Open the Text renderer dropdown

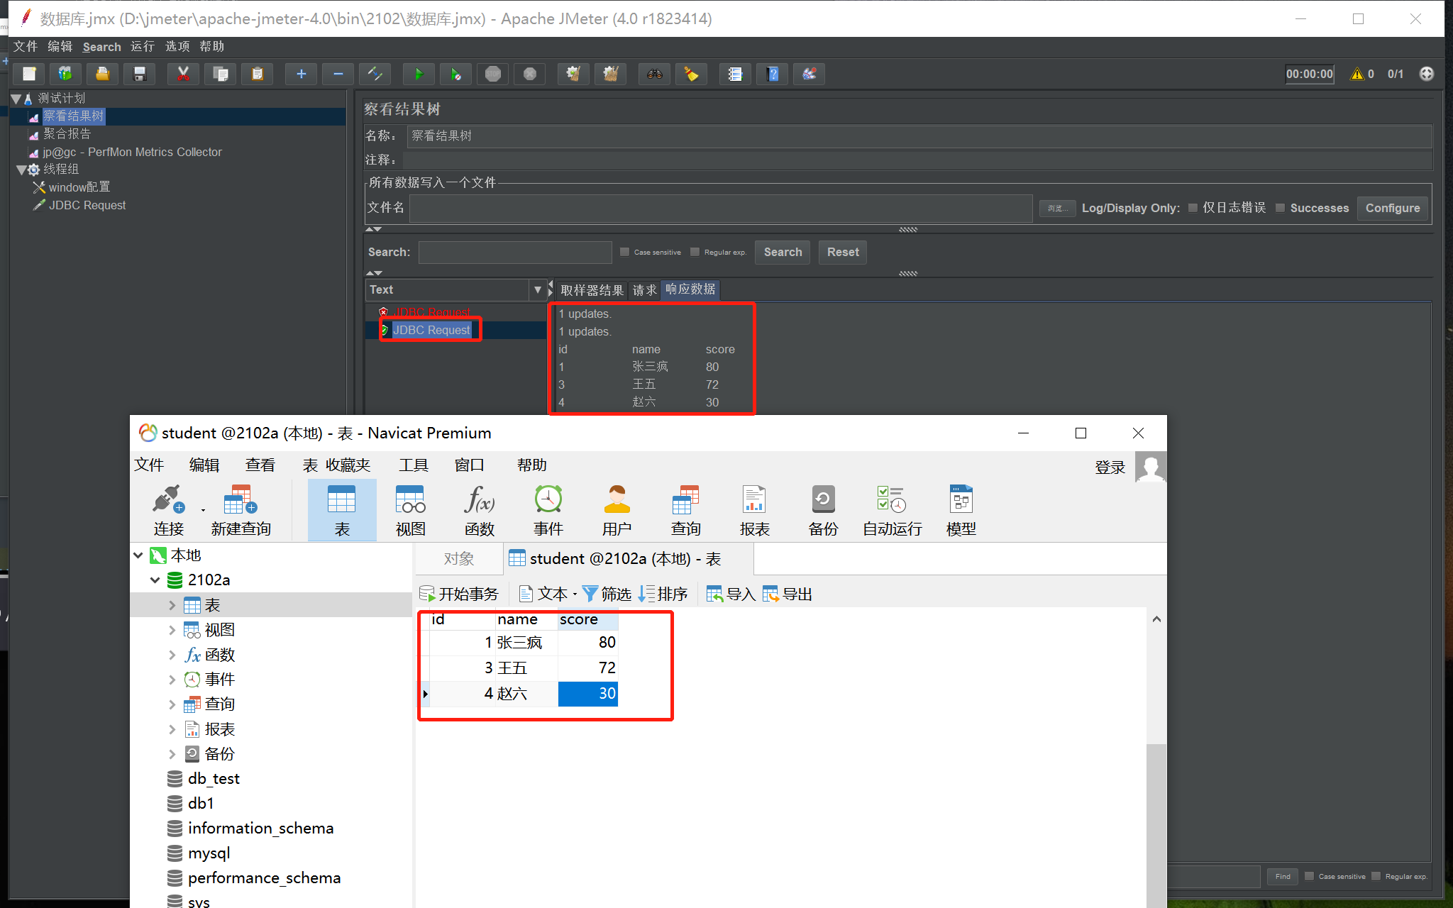[537, 289]
